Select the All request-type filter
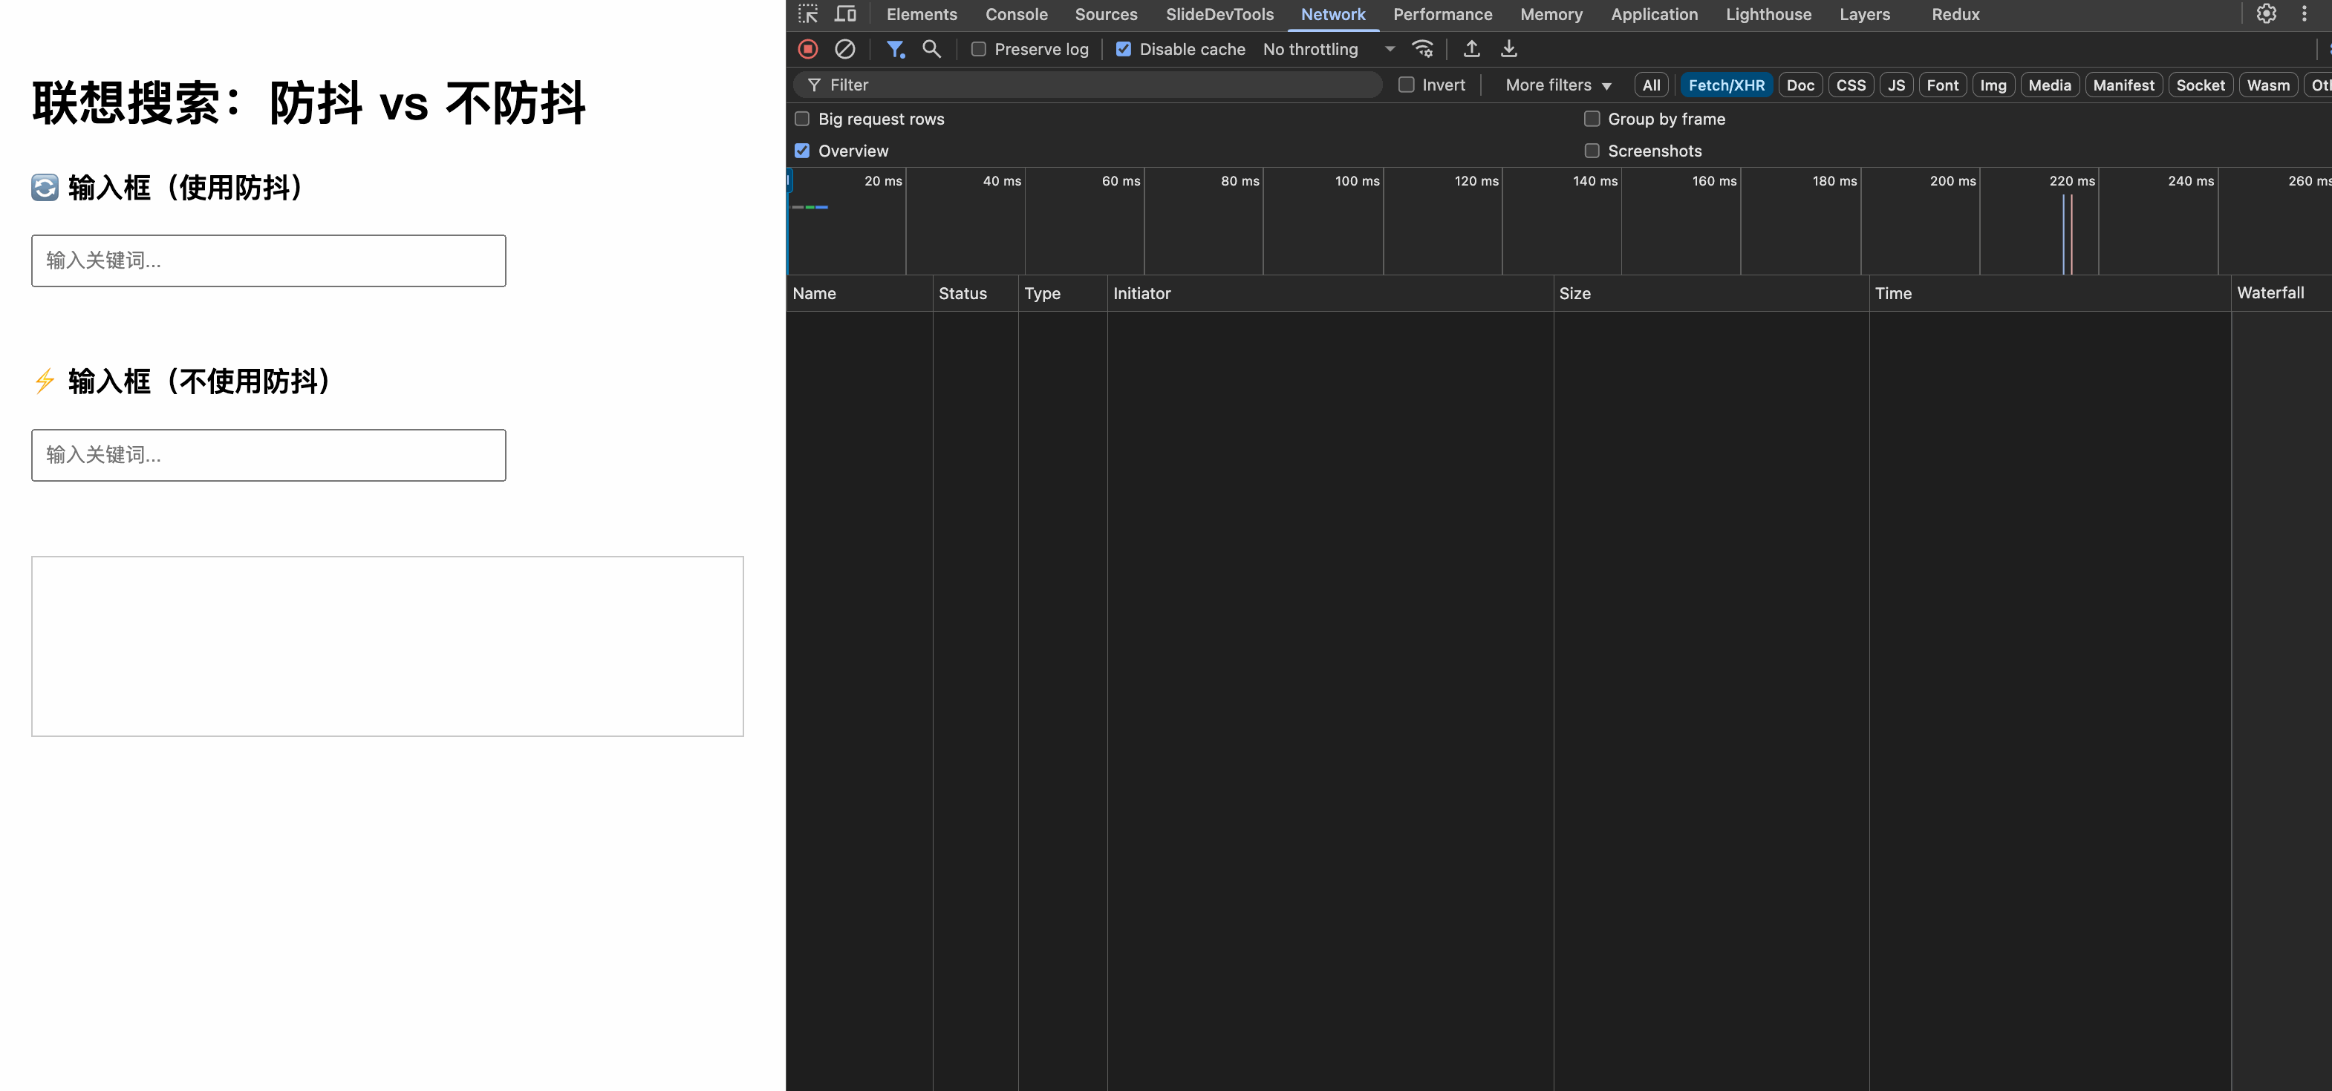 (x=1650, y=85)
